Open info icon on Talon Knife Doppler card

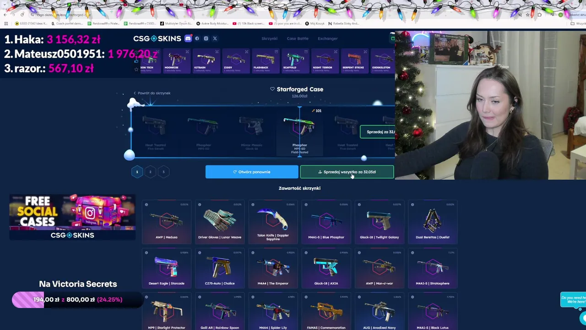253,204
